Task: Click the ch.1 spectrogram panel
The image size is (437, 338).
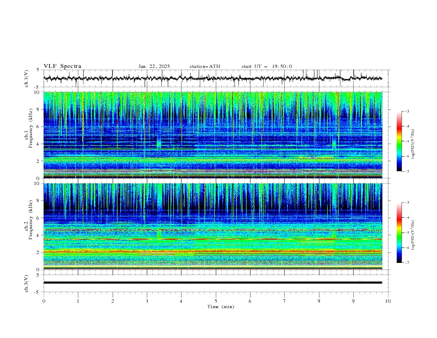Action: coord(212,135)
